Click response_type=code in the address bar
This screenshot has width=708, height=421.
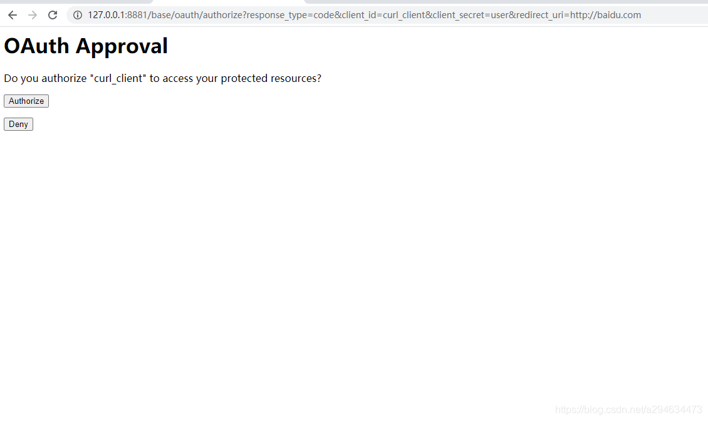pos(290,15)
